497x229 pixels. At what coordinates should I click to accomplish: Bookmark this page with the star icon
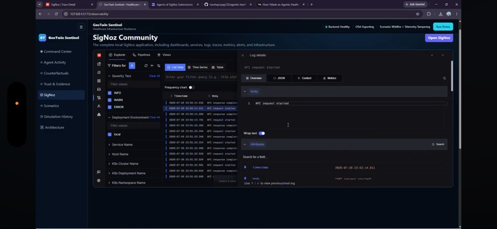[x=417, y=14]
